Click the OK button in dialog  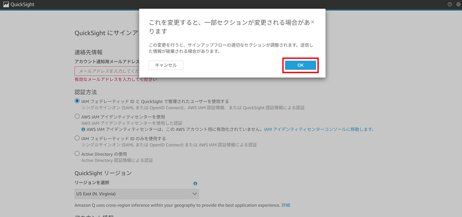pos(300,65)
